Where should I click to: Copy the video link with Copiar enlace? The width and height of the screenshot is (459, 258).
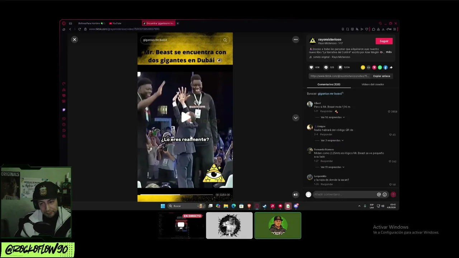coord(382,76)
